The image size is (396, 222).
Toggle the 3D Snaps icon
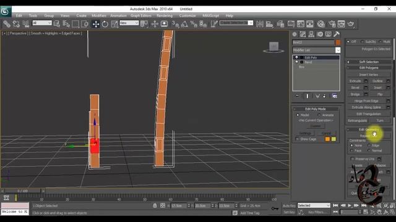pyautogui.click(x=175, y=24)
